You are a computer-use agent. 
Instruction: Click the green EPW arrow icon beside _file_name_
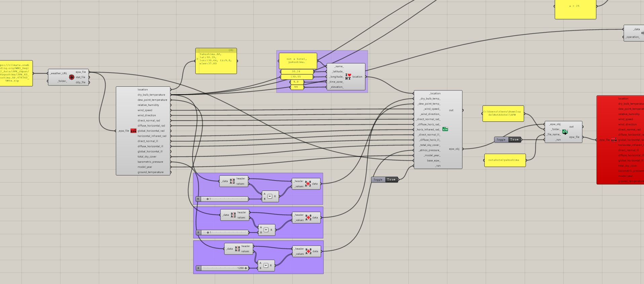(565, 132)
